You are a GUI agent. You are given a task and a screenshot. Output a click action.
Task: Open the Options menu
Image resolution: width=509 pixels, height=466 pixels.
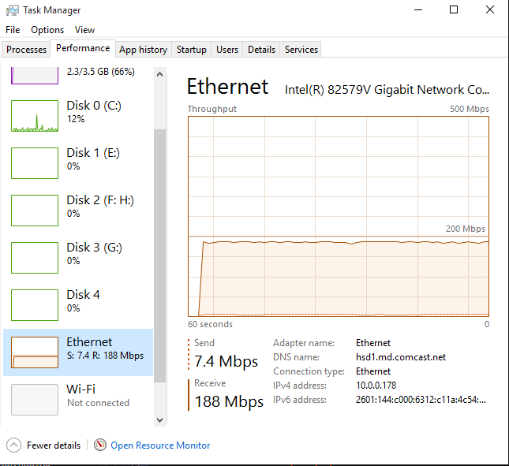pos(47,30)
